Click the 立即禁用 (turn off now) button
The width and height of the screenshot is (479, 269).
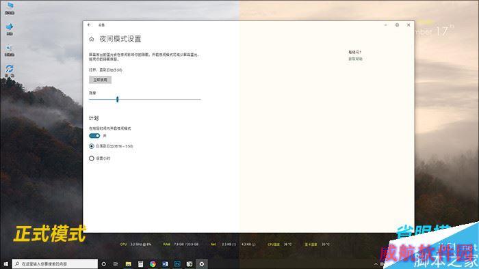click(100, 80)
